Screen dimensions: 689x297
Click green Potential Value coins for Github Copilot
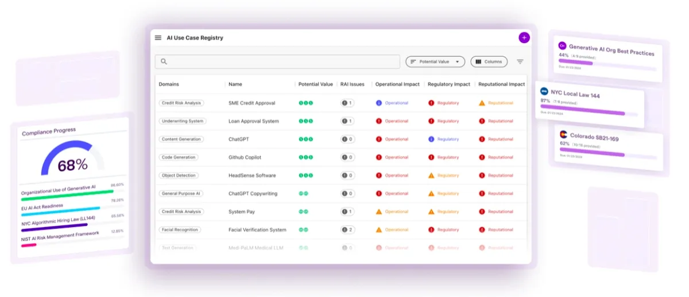[305, 157]
